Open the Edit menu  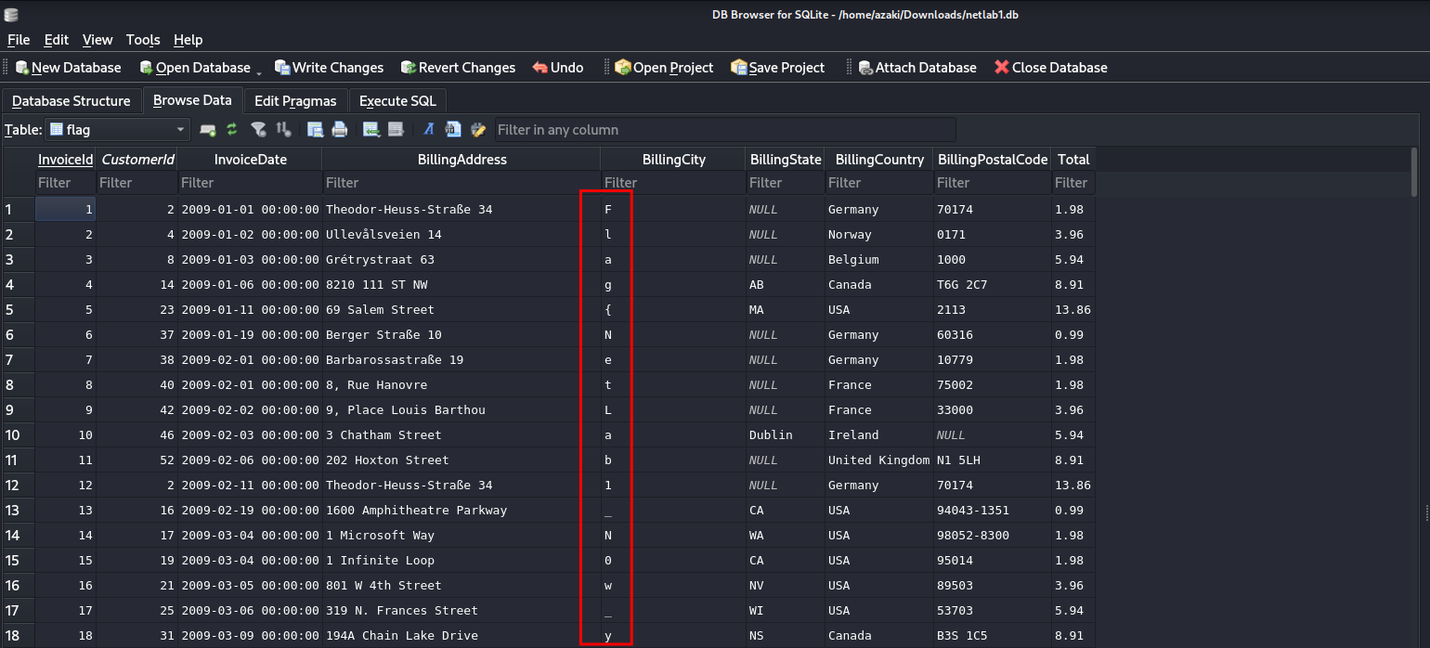pos(57,40)
